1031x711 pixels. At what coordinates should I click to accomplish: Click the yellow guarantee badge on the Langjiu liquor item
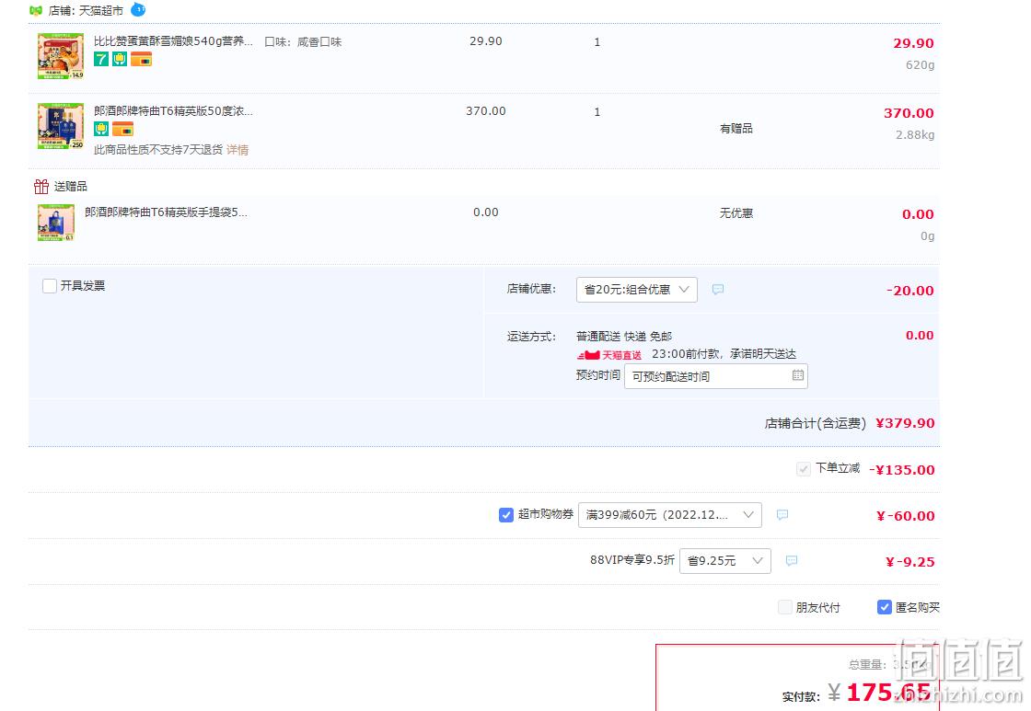(101, 129)
